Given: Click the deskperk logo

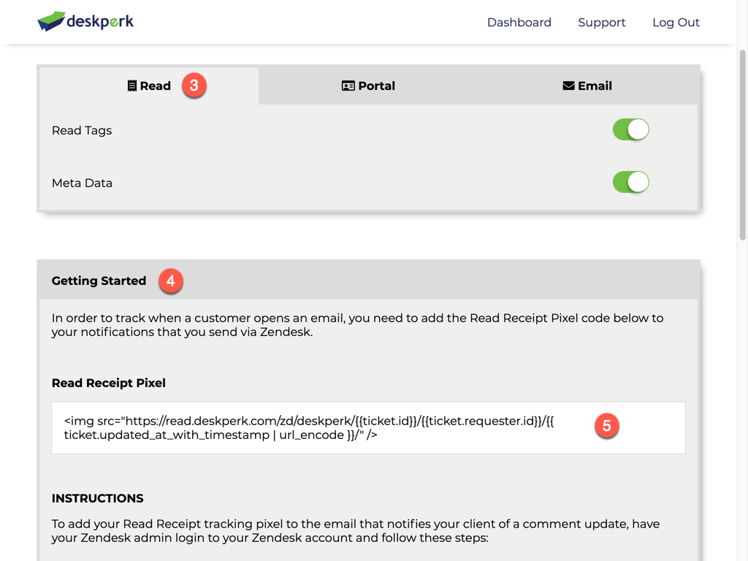Looking at the screenshot, I should pyautogui.click(x=85, y=22).
